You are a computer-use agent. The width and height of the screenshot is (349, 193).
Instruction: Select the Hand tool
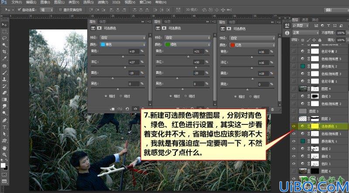[x=4, y=148]
